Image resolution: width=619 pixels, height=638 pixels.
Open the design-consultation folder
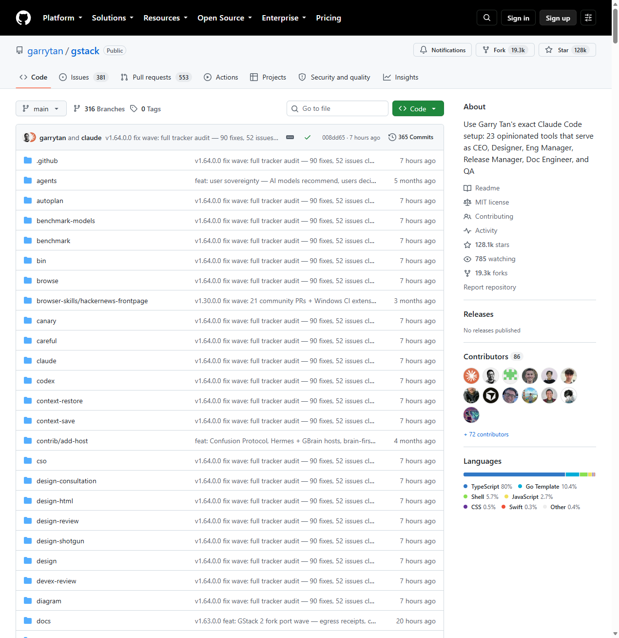[x=66, y=481]
